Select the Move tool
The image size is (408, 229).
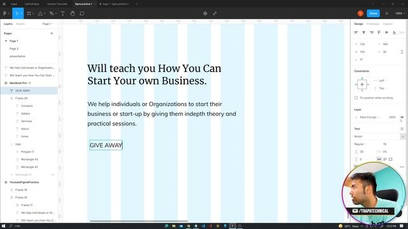click(17, 13)
